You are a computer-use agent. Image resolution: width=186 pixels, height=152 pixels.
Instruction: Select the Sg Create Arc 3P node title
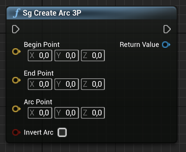coord(52,13)
